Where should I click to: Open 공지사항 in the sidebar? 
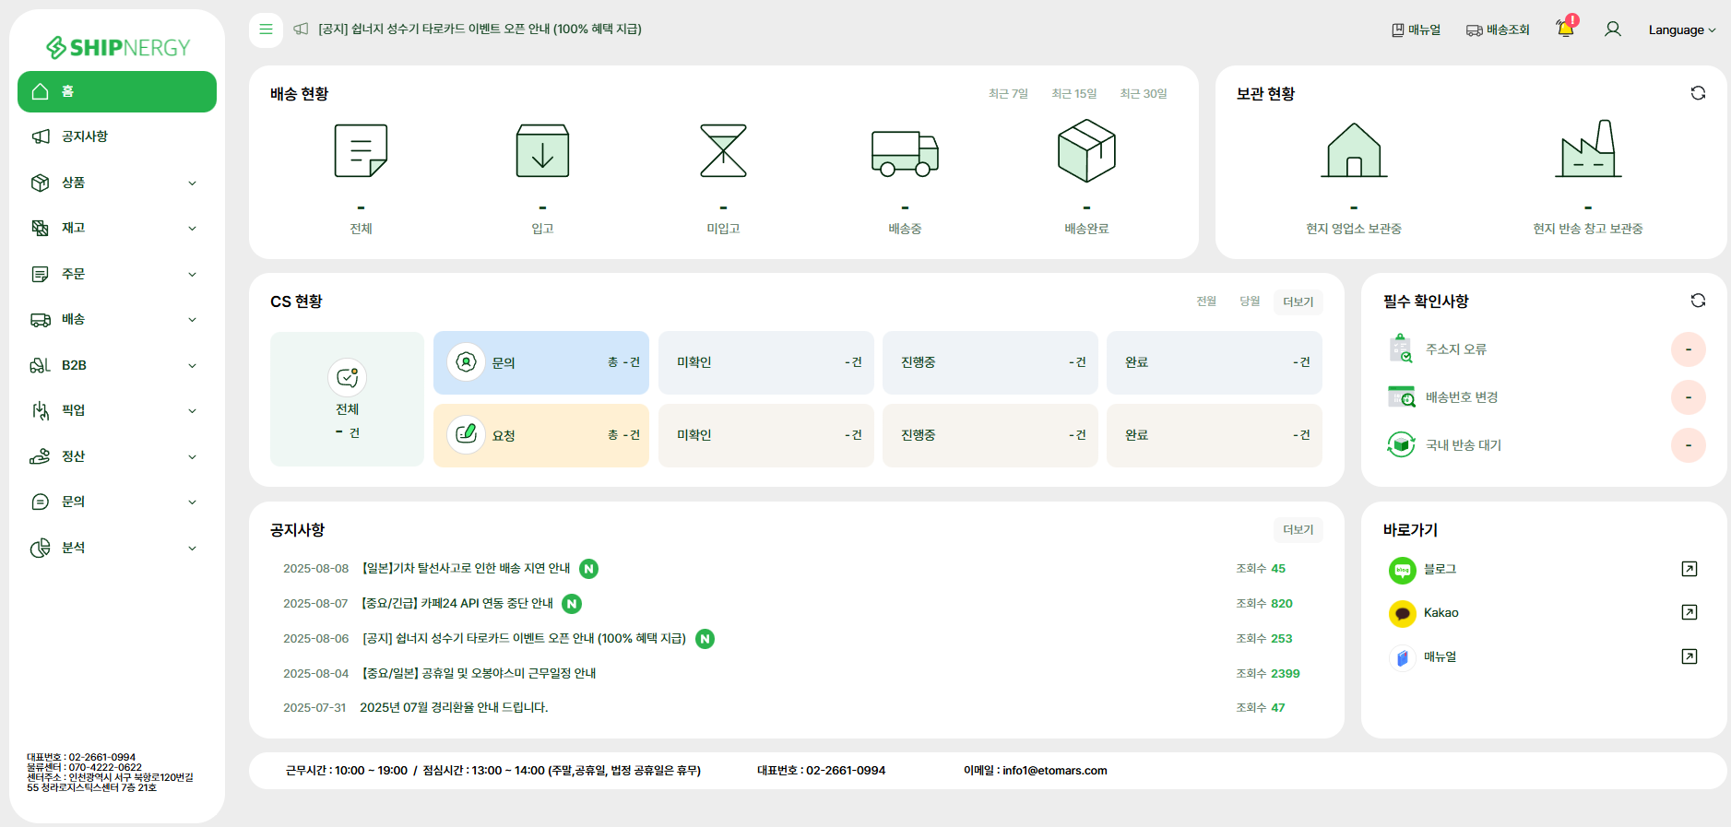coord(85,136)
